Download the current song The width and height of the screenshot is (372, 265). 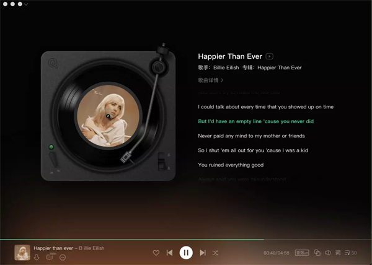point(37,258)
